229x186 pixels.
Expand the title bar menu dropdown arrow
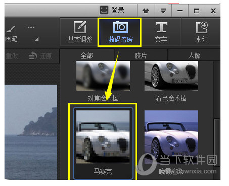click(163, 11)
